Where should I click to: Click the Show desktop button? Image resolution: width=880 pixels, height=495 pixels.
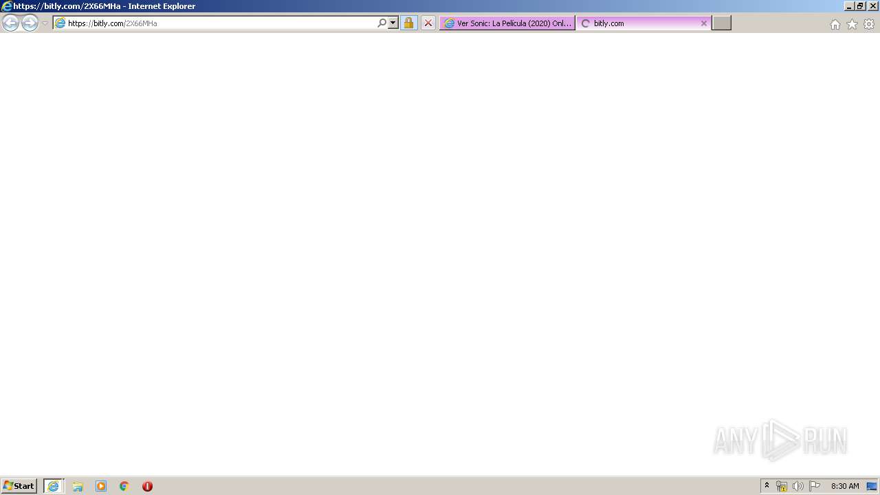[872, 486]
